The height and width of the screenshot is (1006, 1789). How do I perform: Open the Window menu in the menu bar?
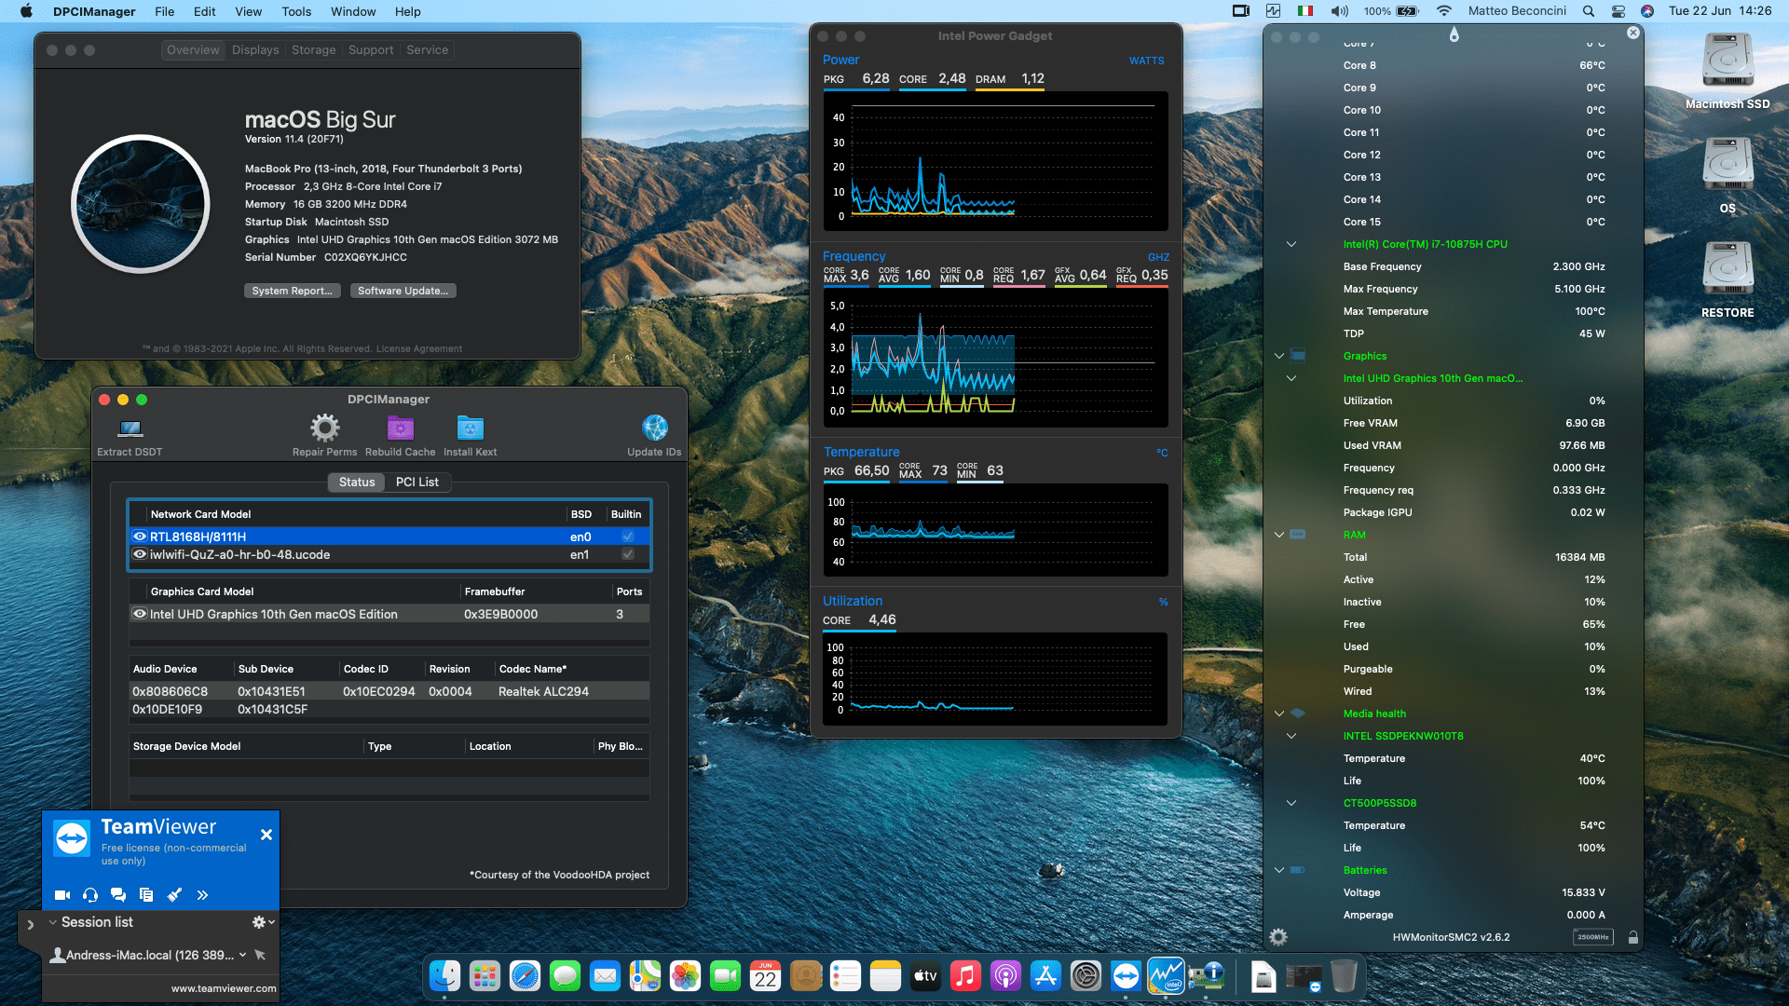pyautogui.click(x=353, y=11)
